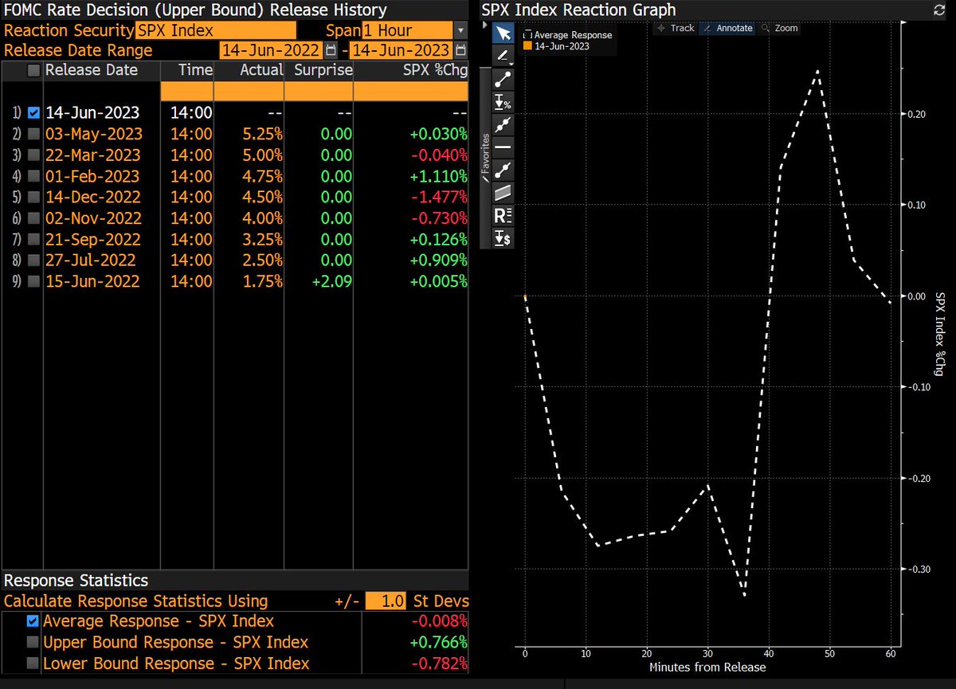Select the 22-Mar-2023 release date
The image size is (956, 689).
92,155
